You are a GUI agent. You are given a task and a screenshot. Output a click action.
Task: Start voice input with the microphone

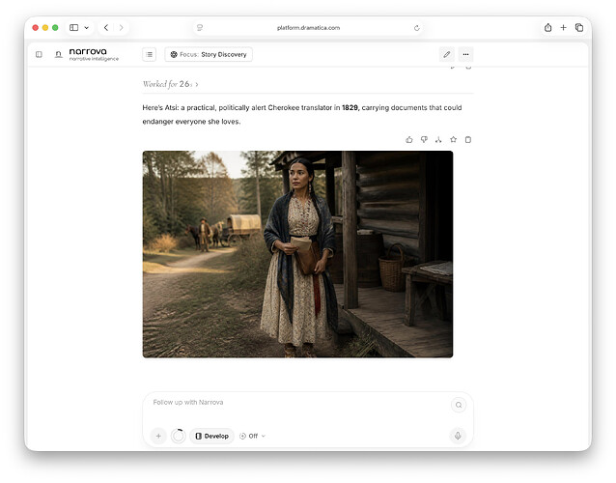458,436
